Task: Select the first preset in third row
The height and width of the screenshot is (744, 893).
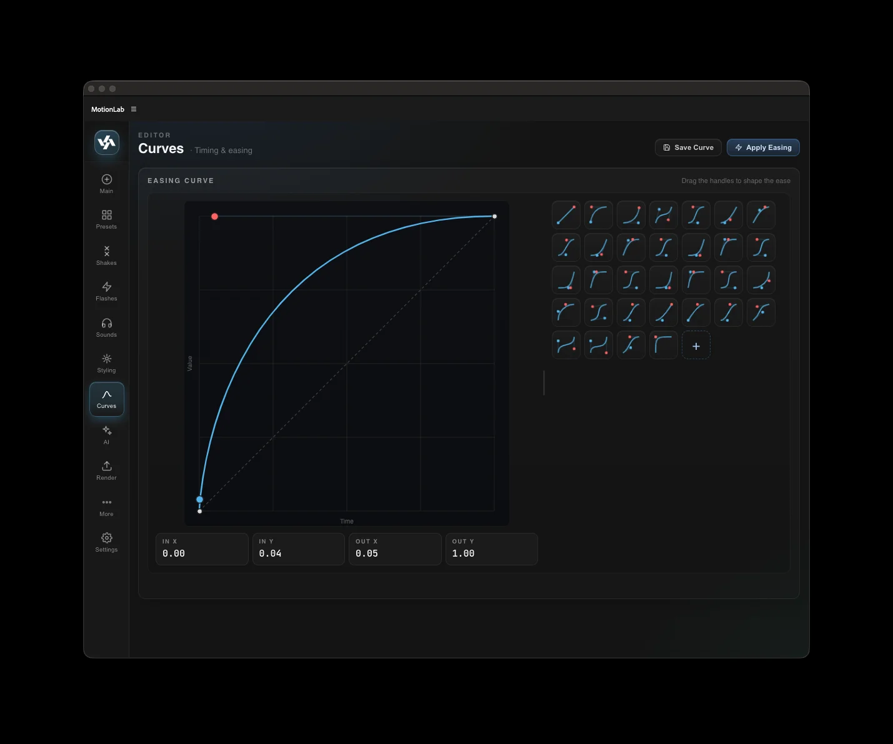Action: (x=566, y=280)
